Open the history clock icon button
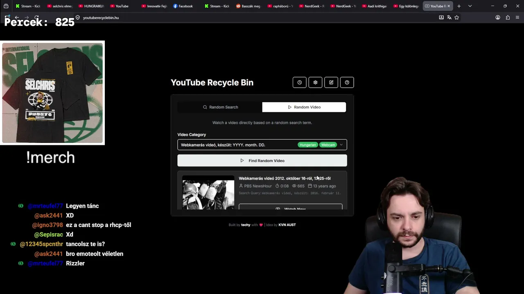This screenshot has height=294, width=524. click(x=300, y=82)
